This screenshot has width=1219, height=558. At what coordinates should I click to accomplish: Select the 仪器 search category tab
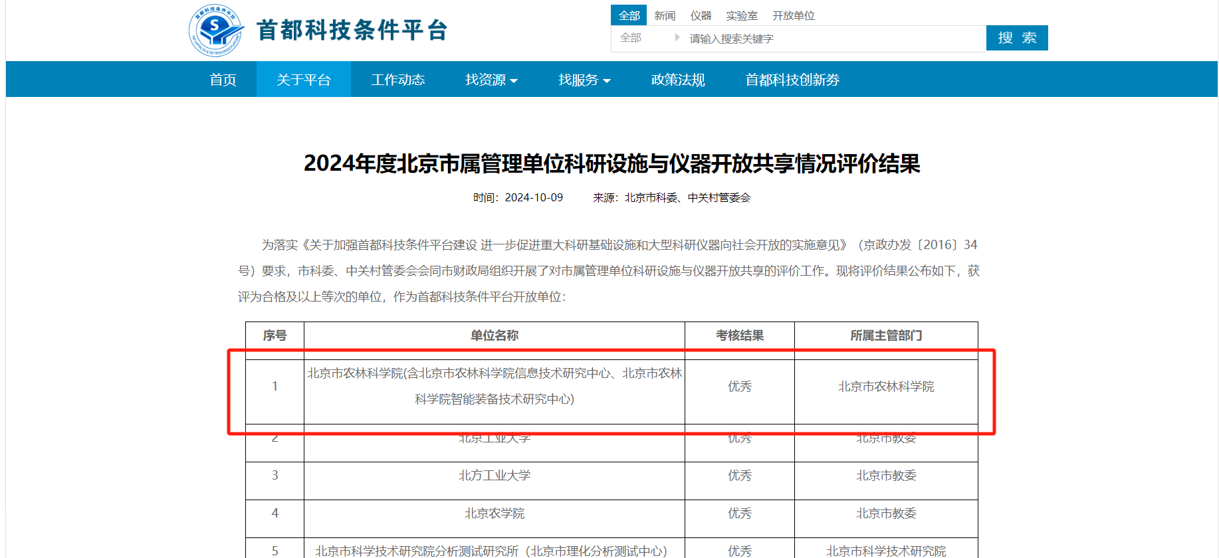(x=701, y=15)
